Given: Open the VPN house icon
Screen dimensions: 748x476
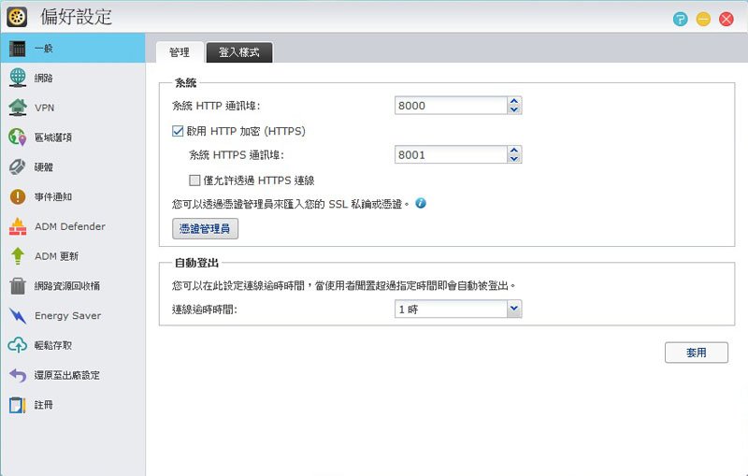Looking at the screenshot, I should pyautogui.click(x=18, y=108).
